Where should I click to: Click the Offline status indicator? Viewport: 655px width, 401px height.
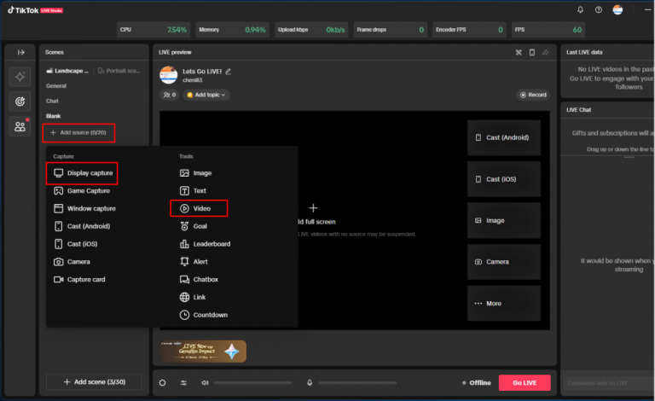[x=476, y=382]
